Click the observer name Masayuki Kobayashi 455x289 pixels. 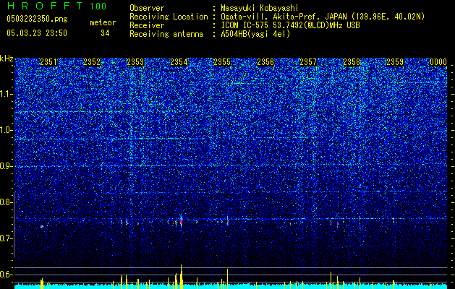click(x=260, y=8)
